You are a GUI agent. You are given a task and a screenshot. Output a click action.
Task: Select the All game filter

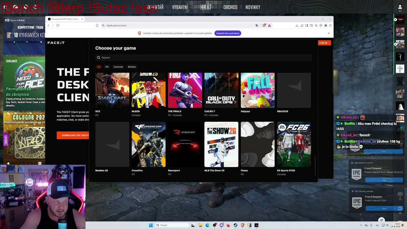[99, 67]
